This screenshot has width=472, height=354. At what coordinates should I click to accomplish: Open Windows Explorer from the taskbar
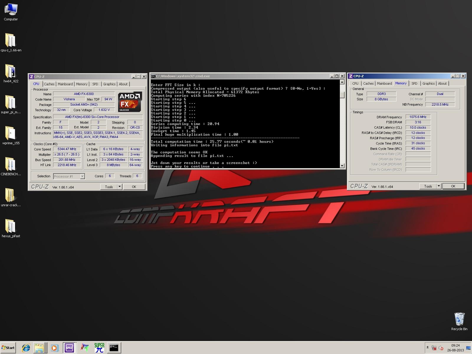click(x=39, y=348)
